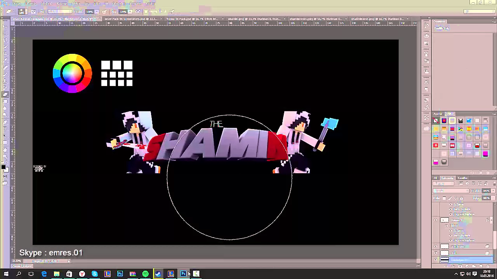
Task: Hide the Katman 1 layer
Action: coord(435,220)
